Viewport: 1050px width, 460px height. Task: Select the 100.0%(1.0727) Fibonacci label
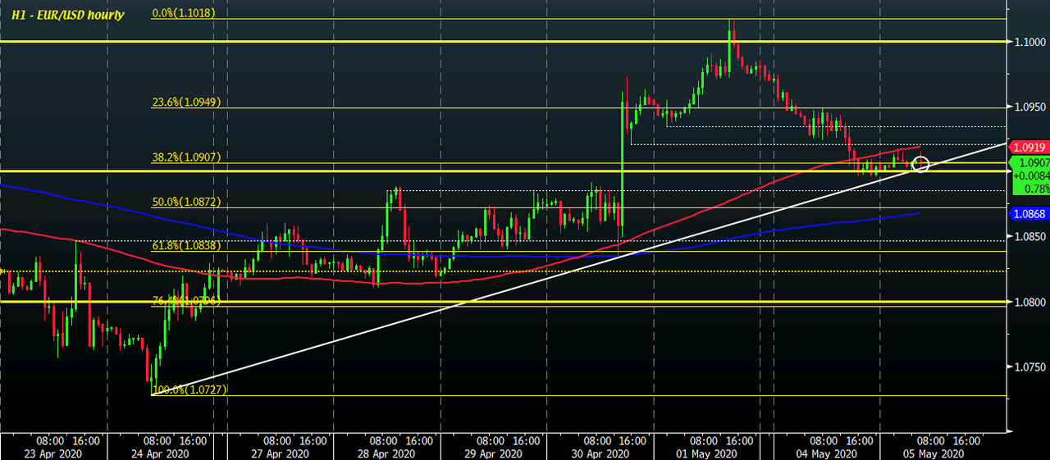click(190, 389)
